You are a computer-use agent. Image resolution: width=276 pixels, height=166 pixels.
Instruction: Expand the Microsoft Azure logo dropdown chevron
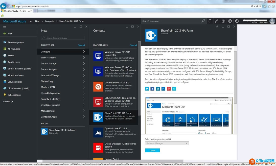point(31,21)
